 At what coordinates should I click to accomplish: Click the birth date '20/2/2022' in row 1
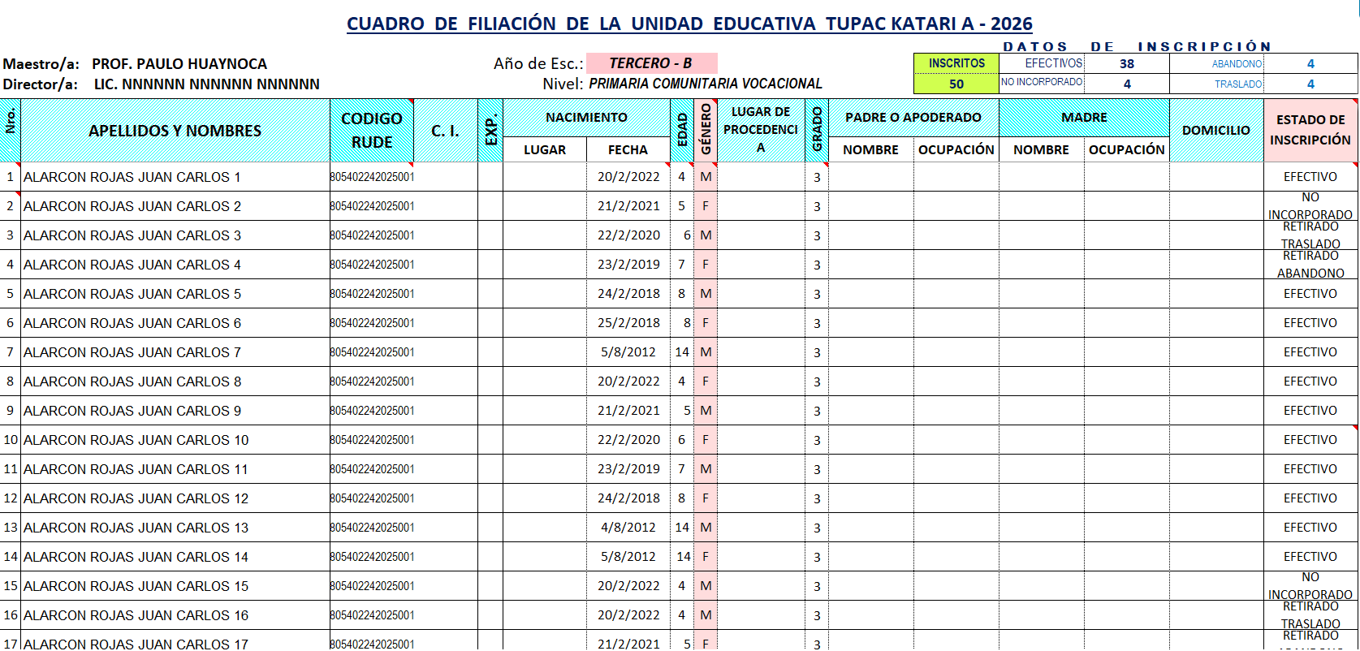(628, 177)
